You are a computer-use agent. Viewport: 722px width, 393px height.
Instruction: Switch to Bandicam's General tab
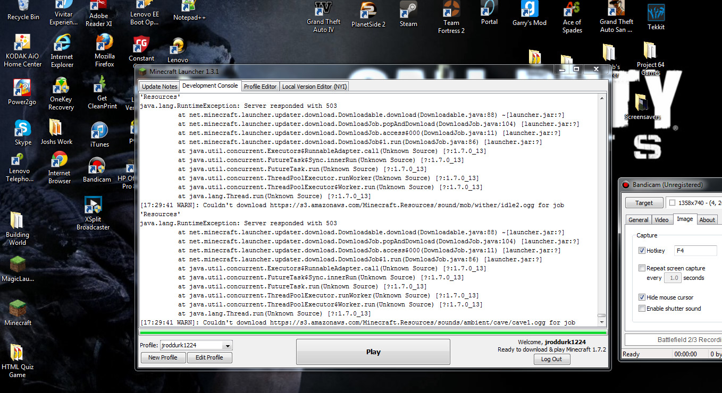tap(638, 220)
